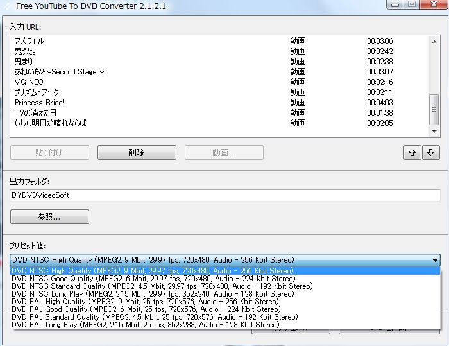
Task: Select the プリズム・アーク list row
Action: pyautogui.click(x=220, y=92)
